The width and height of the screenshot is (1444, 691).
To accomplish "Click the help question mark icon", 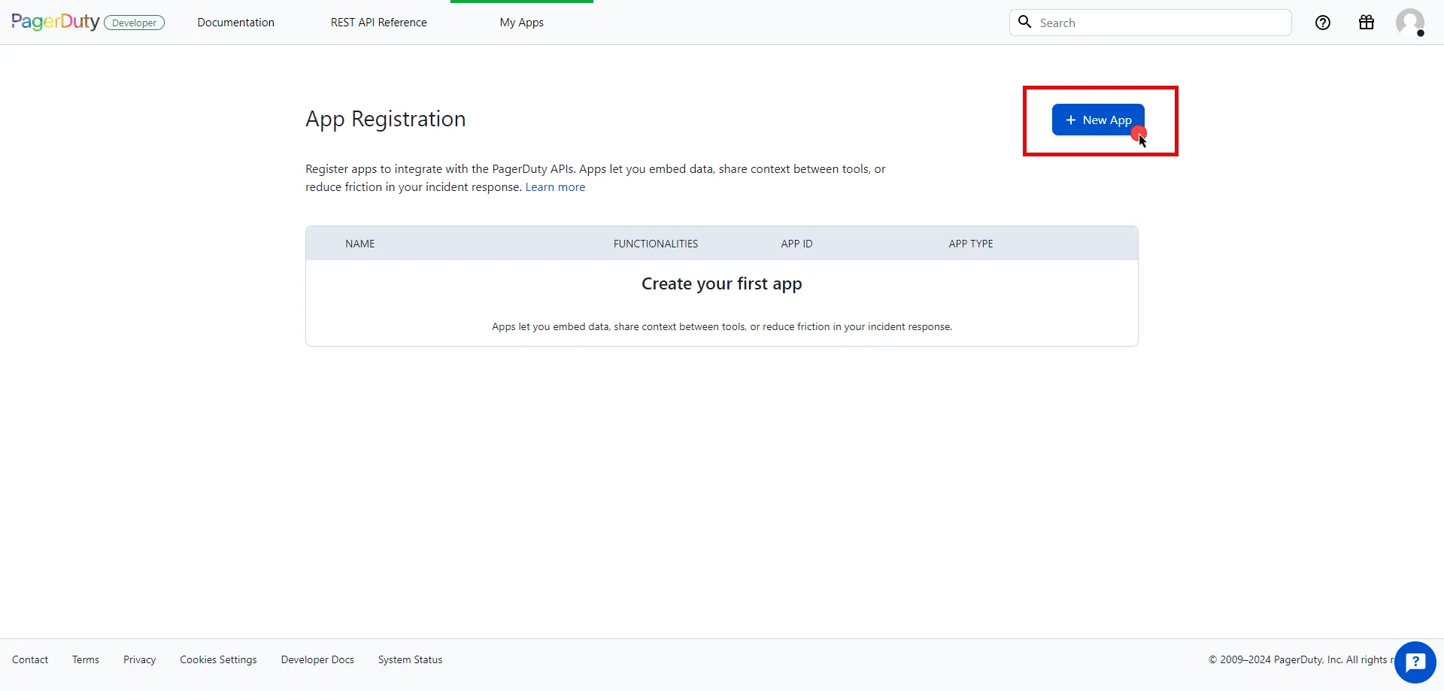I will pos(1323,23).
